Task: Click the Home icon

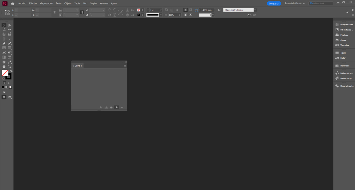Action: 13,3
